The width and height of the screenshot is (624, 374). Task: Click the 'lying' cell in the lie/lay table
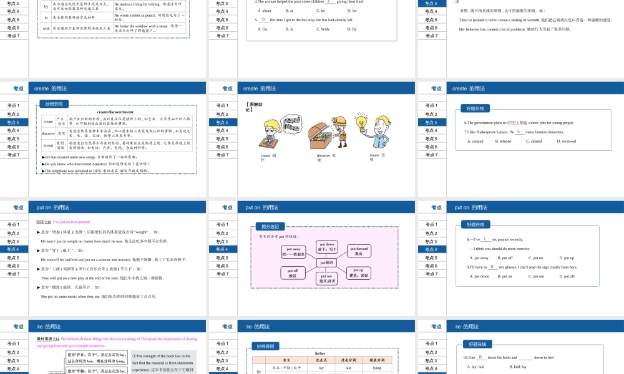tap(377, 368)
